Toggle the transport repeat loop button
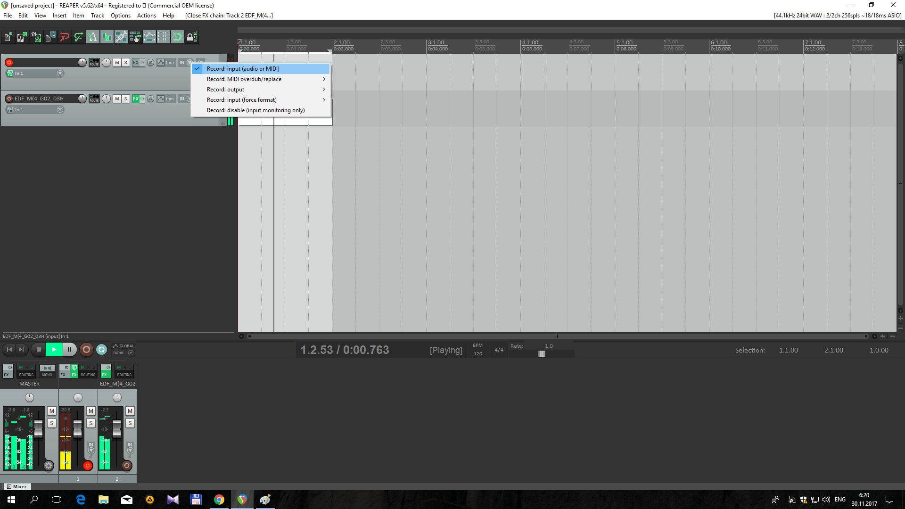Image resolution: width=905 pixels, height=509 pixels. click(x=101, y=350)
